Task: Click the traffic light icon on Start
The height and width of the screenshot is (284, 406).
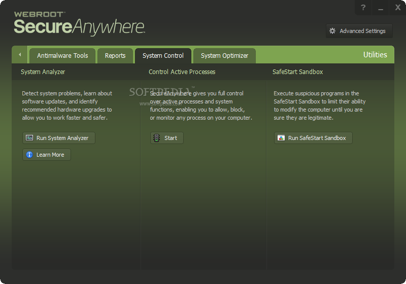Action: click(x=156, y=138)
